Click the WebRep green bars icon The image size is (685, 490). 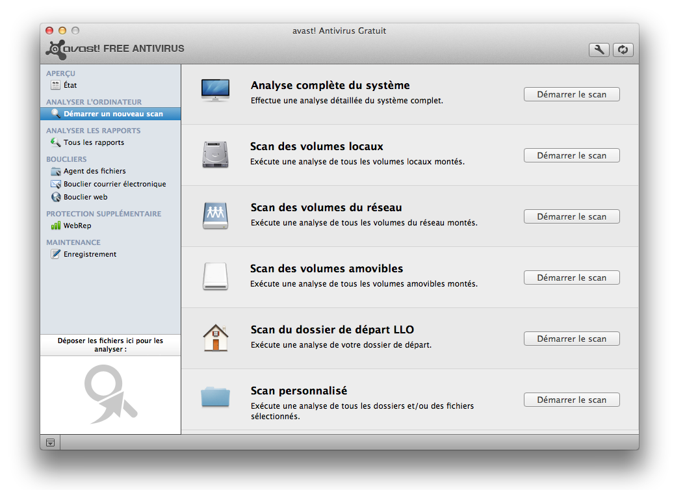55,226
